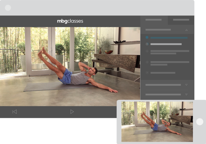Image resolution: width=206 pixels, height=144 pixels.
Task: Collapse the open section with upward triangle
Action: [x=186, y=30]
